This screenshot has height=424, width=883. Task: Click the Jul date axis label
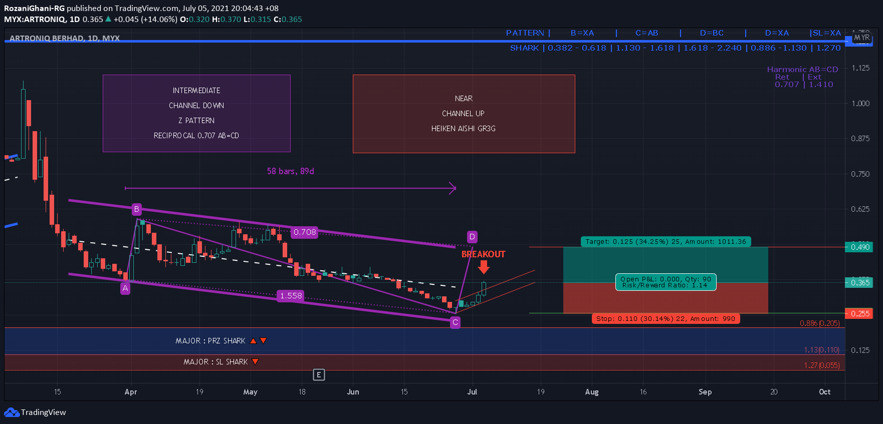tap(472, 392)
